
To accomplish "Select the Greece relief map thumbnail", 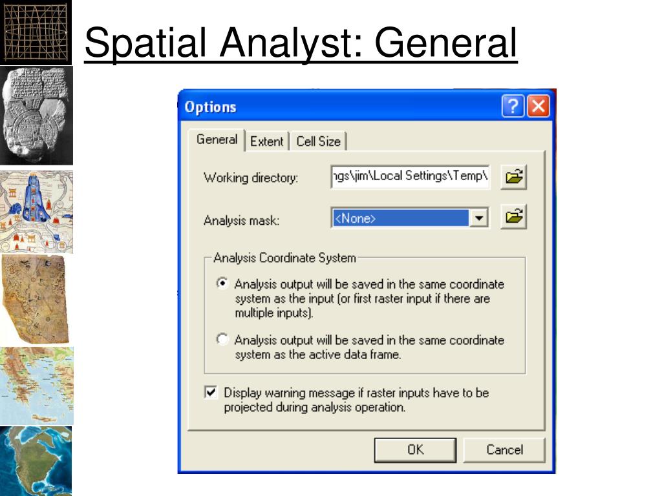I will tap(37, 386).
